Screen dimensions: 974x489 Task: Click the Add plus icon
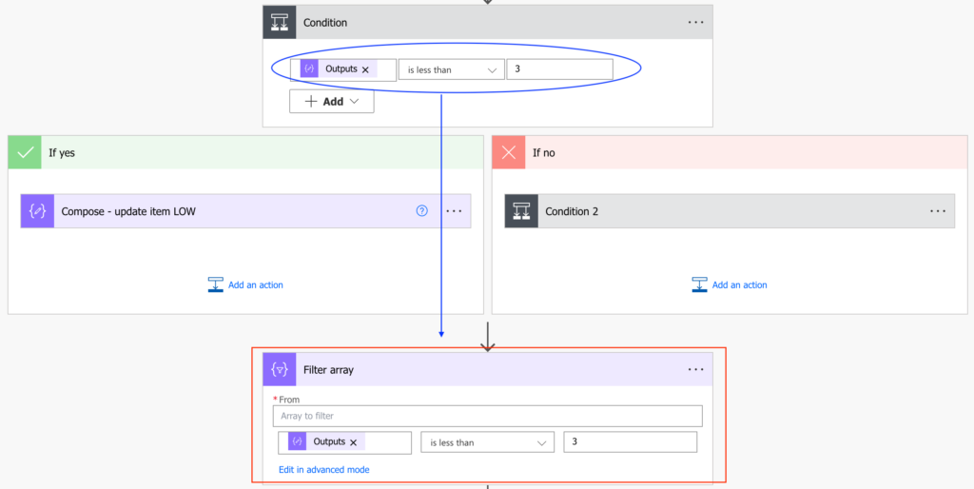pos(311,101)
